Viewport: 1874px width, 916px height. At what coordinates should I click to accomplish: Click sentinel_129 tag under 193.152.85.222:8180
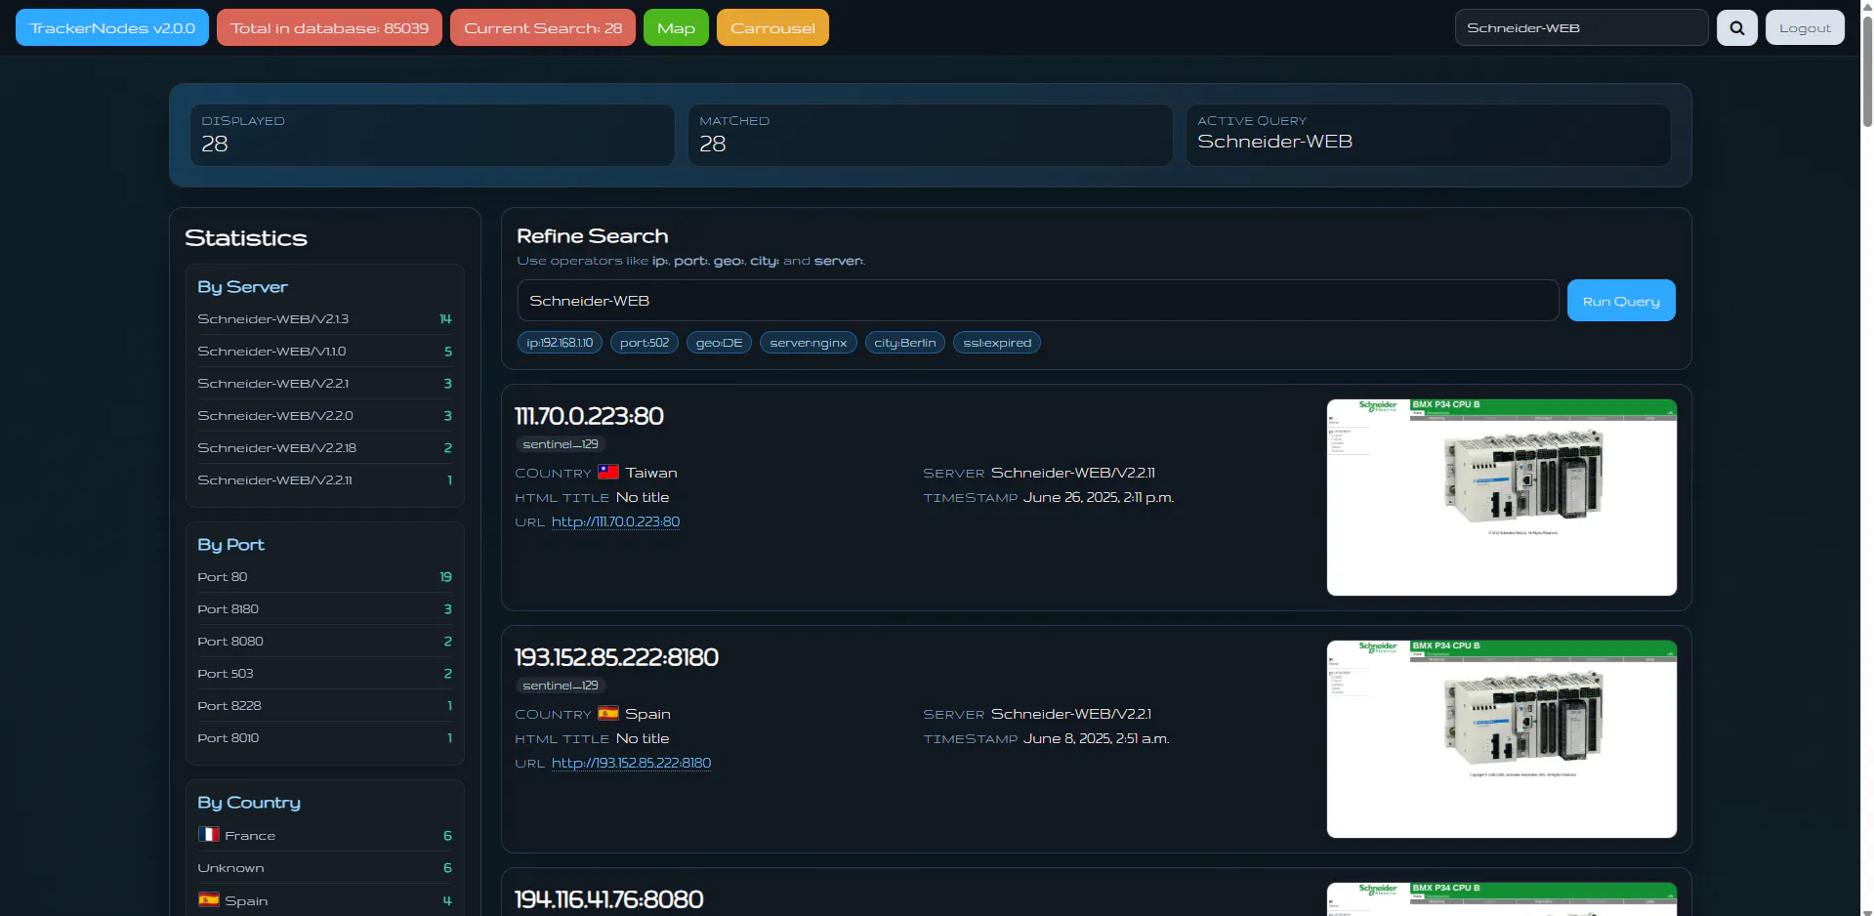coord(561,686)
